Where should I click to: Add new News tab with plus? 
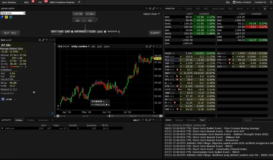click(209, 120)
